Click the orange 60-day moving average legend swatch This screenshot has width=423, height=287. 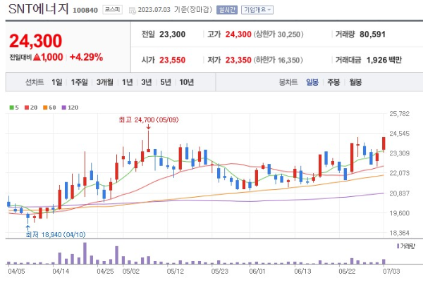(x=45, y=108)
